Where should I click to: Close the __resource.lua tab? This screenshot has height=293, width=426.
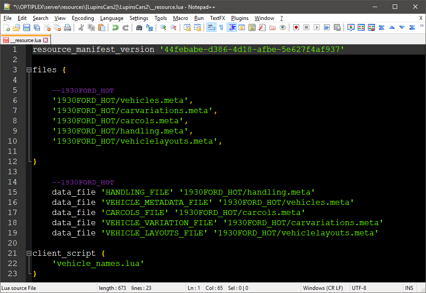click(46, 40)
